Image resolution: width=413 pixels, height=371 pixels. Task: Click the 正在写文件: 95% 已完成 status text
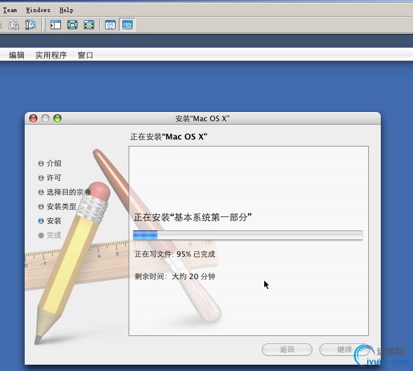click(x=175, y=254)
